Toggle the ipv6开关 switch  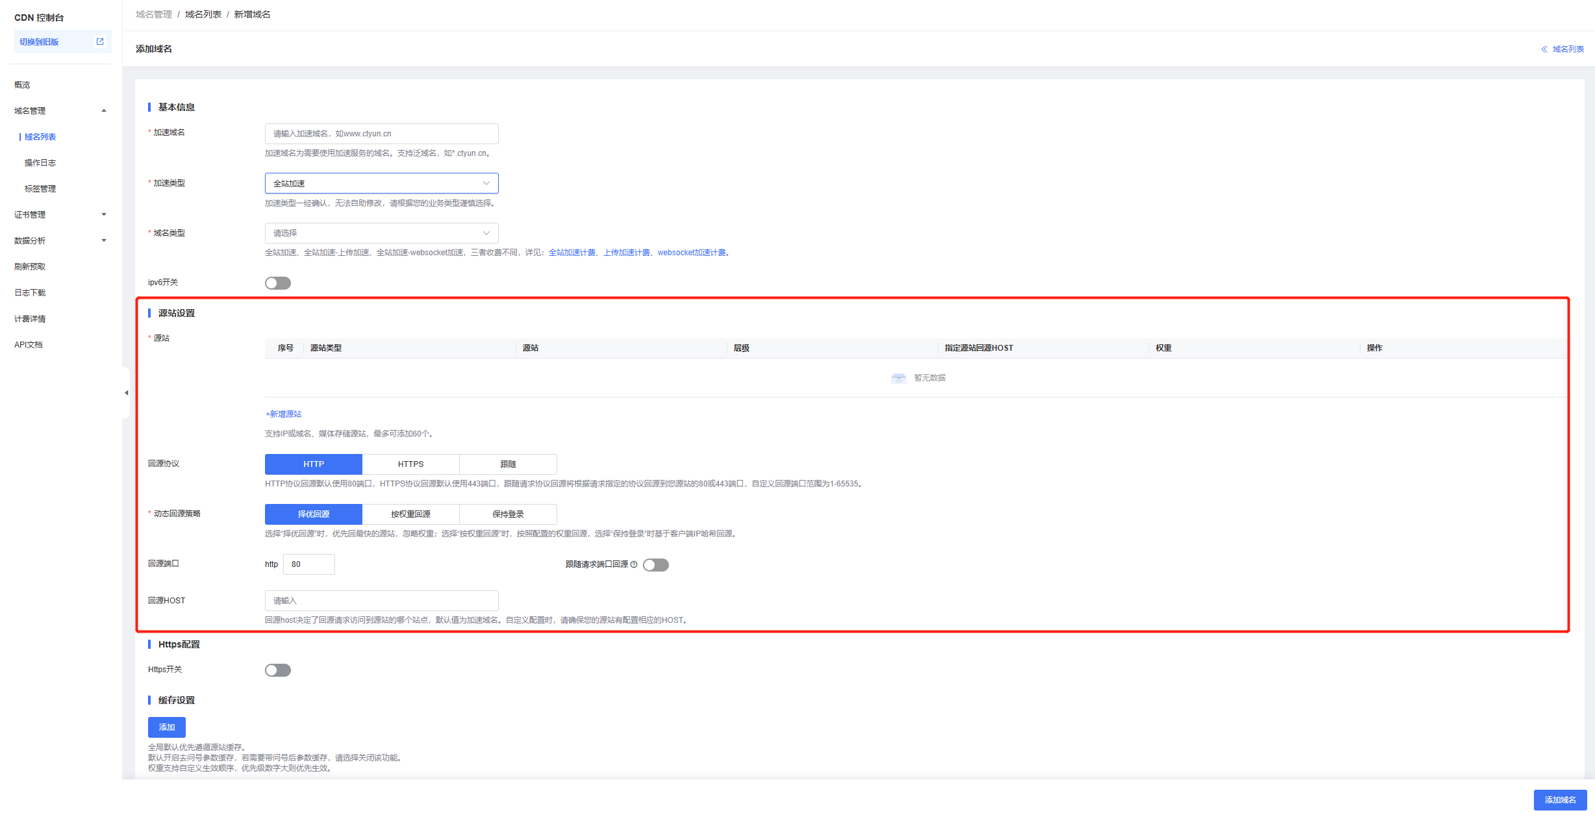tap(278, 283)
